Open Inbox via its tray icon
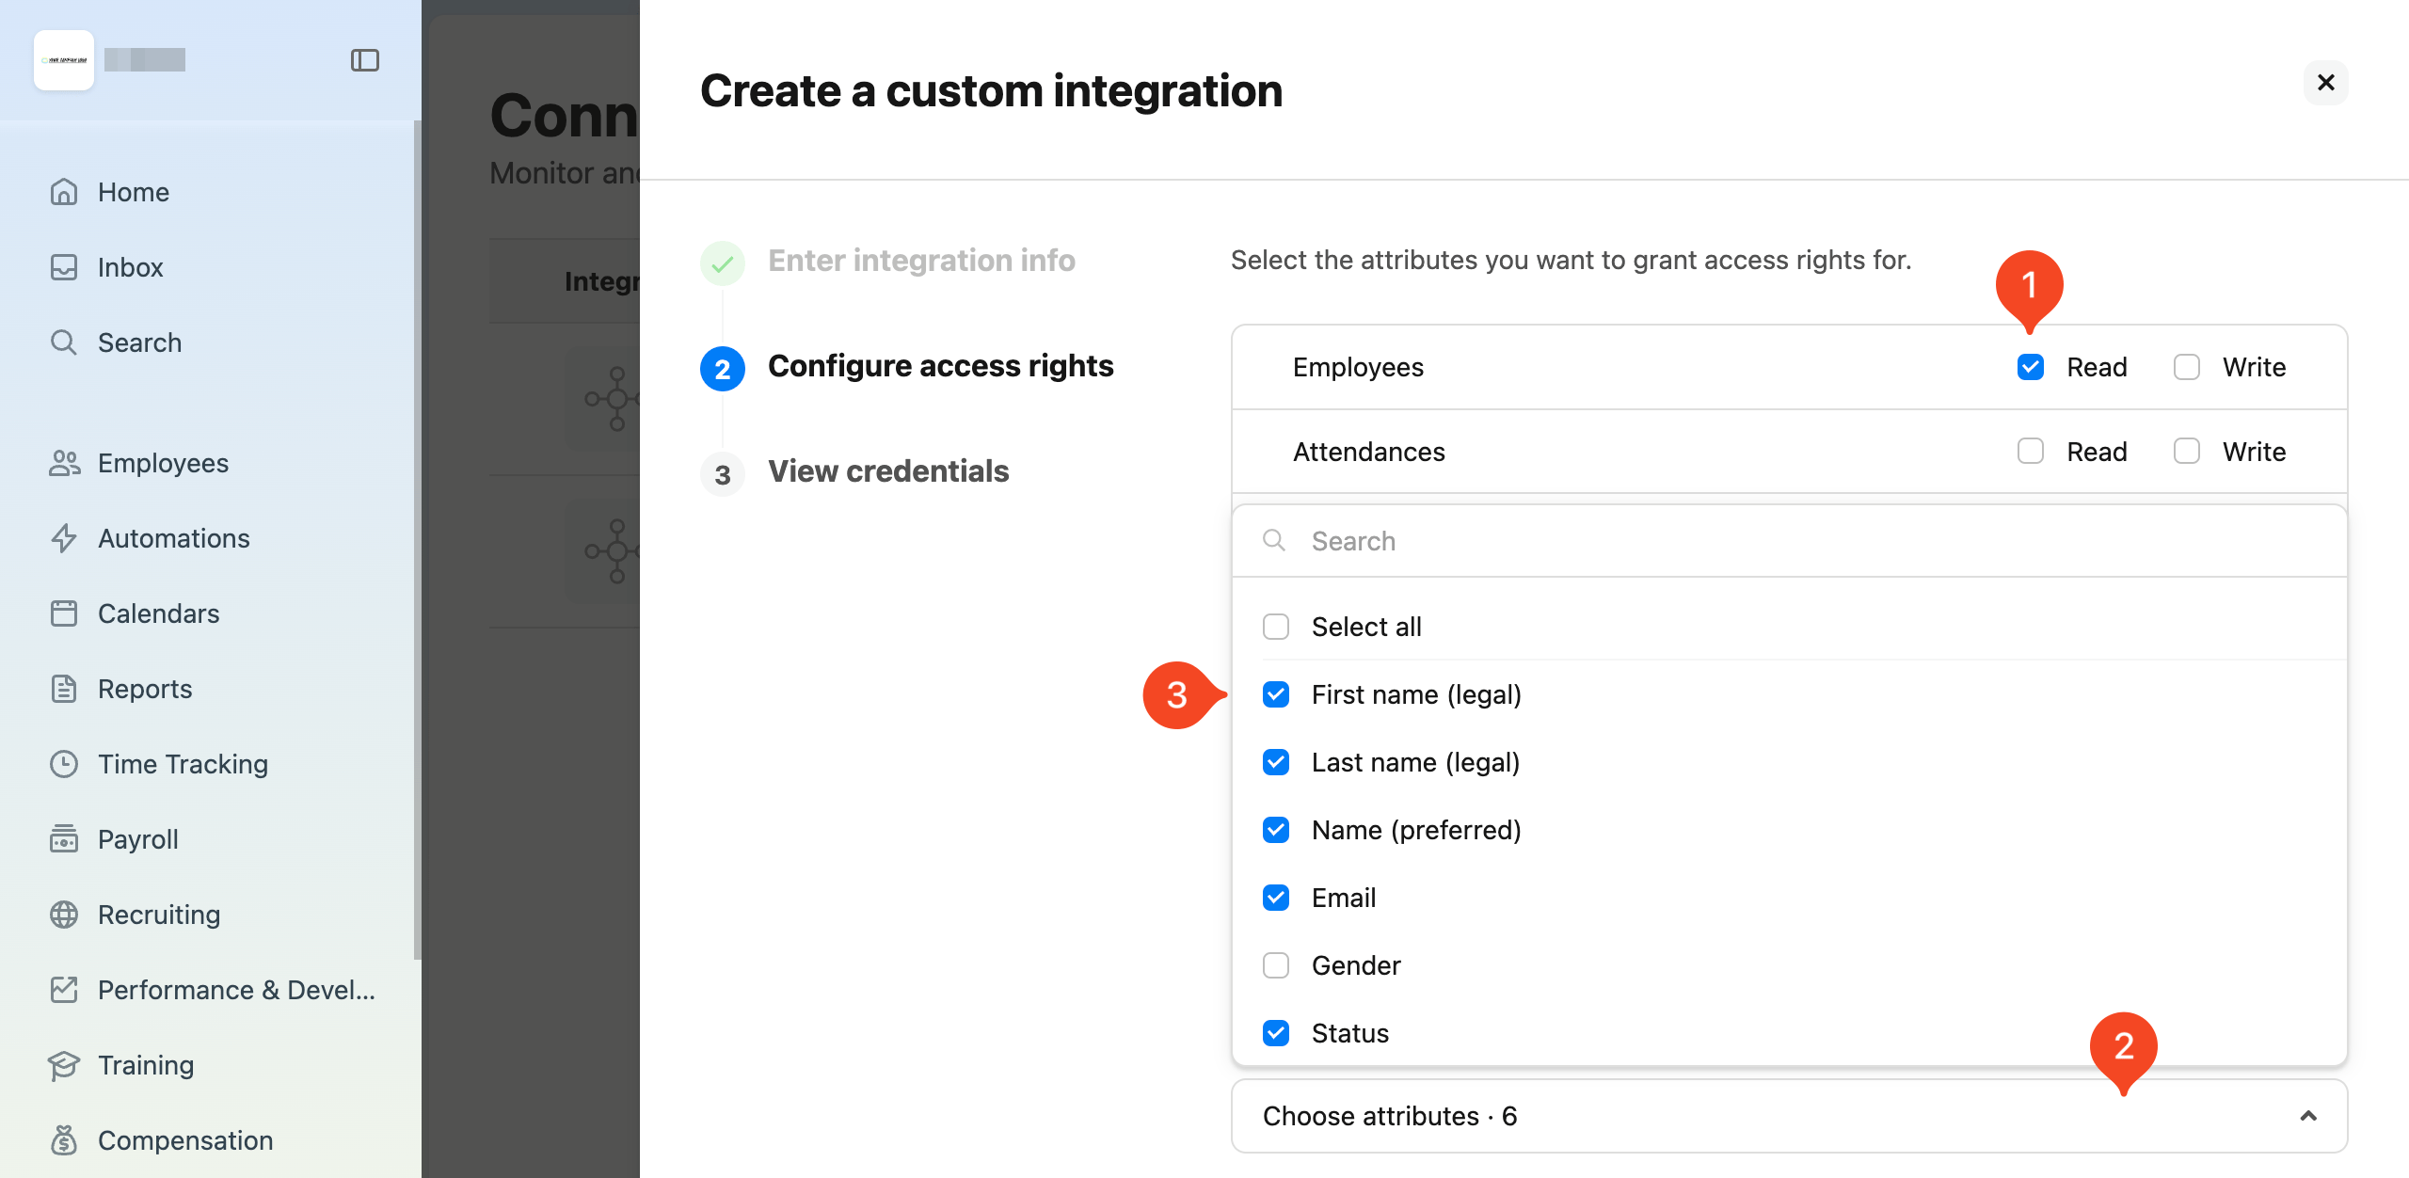 pos(64,267)
